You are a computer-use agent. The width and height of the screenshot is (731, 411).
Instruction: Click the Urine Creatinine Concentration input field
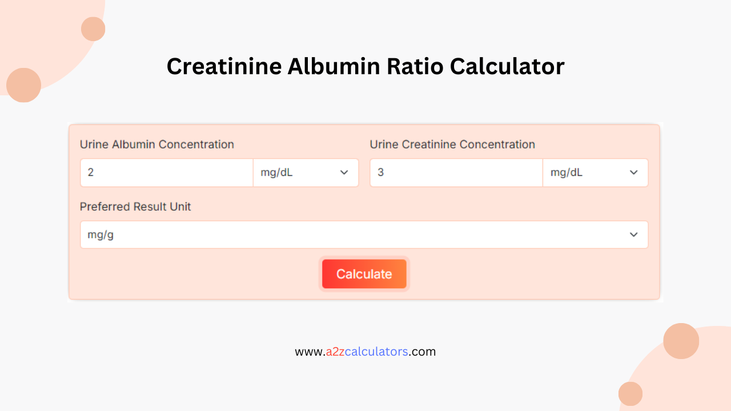(456, 172)
